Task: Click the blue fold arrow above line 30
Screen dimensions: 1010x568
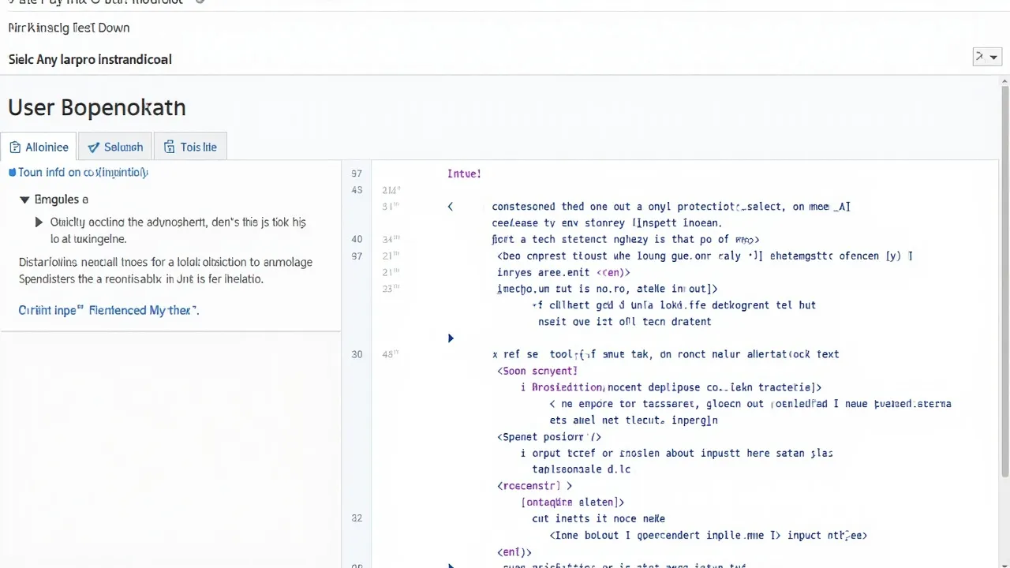Action: (451, 338)
